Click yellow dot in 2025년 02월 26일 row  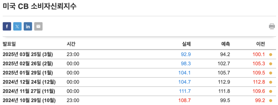(x=271, y=64)
